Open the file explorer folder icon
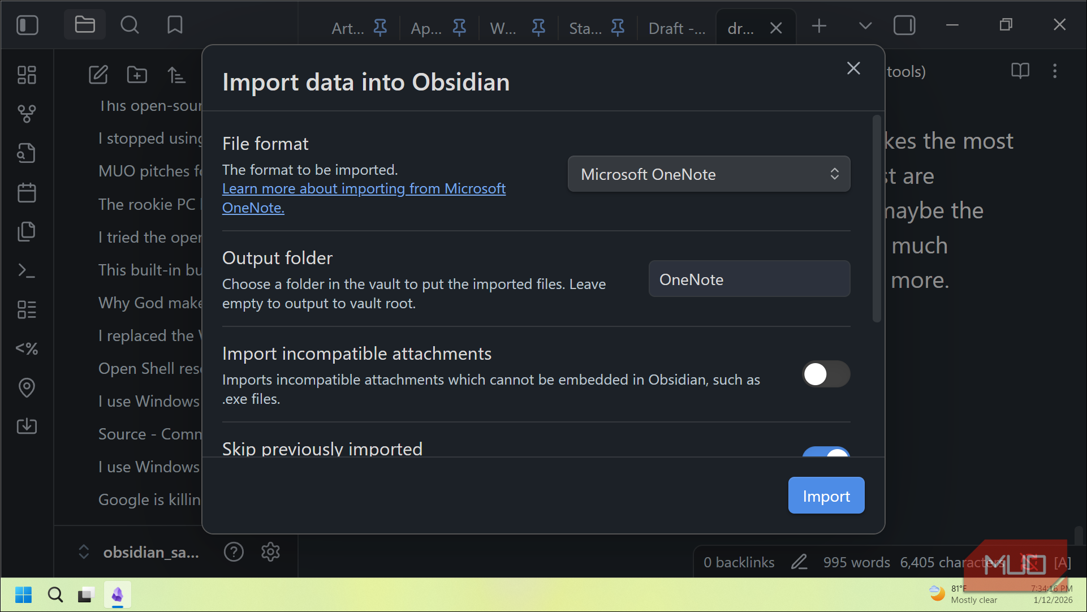Screen dimensions: 1087x612 point(85,25)
